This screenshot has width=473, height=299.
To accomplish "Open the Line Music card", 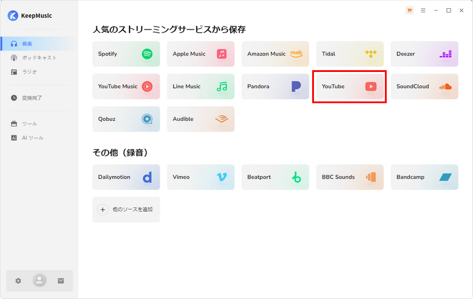I will point(200,86).
